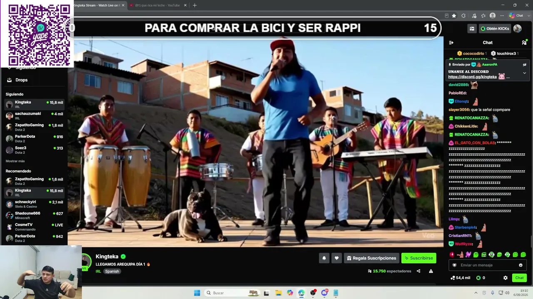533x299 pixels.
Task: Hide the pinned Discord message
Action: [x=525, y=64]
